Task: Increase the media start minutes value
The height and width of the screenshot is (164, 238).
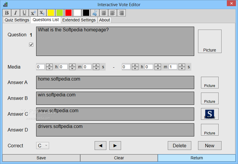Action: 72,65
